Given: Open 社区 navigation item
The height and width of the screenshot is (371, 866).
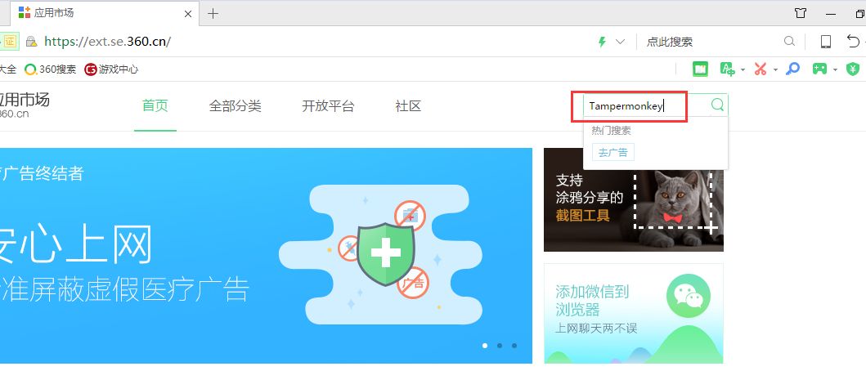Looking at the screenshot, I should tap(408, 106).
